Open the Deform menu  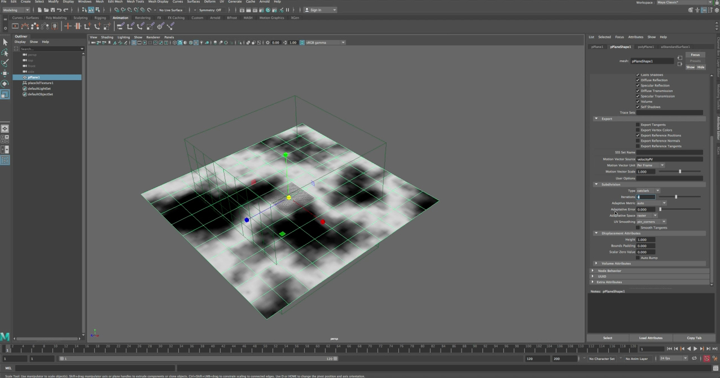coord(209,2)
